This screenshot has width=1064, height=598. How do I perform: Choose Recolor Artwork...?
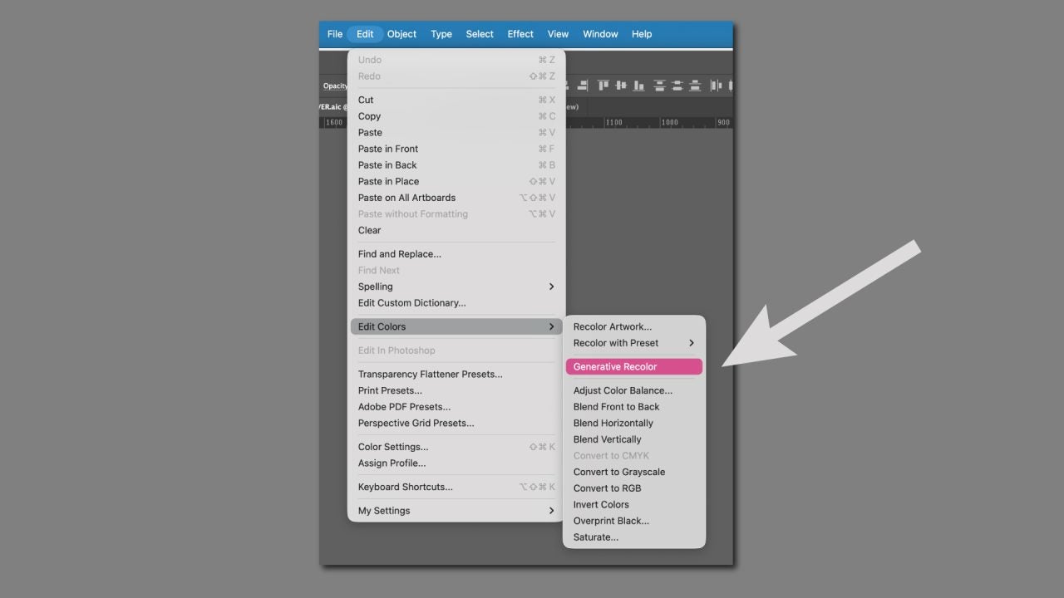[634, 326]
